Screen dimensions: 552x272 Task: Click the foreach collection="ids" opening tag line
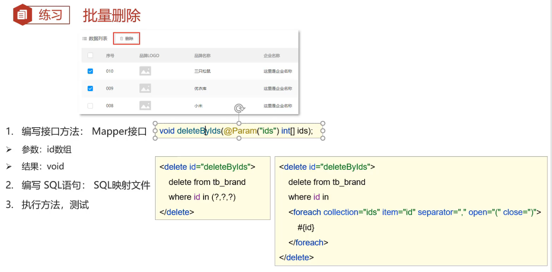(415, 212)
